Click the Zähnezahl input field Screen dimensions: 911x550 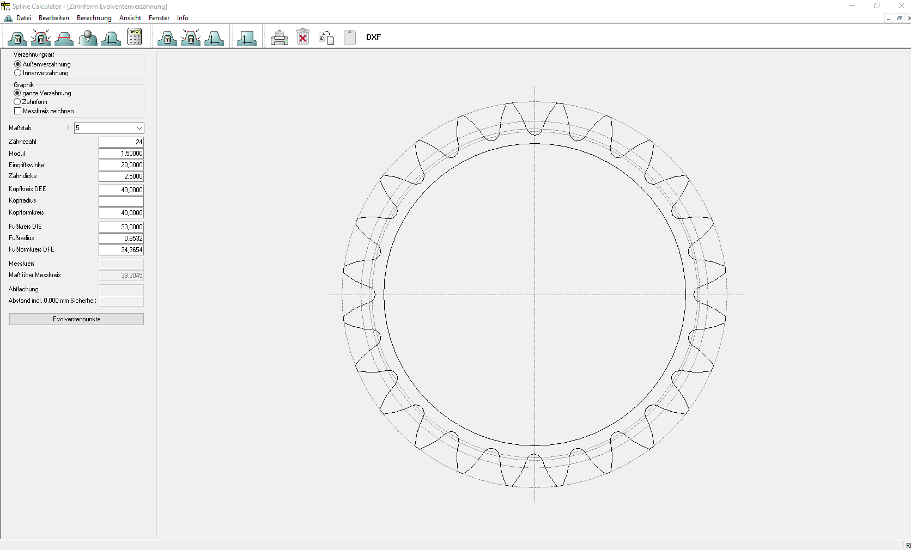pyautogui.click(x=121, y=142)
